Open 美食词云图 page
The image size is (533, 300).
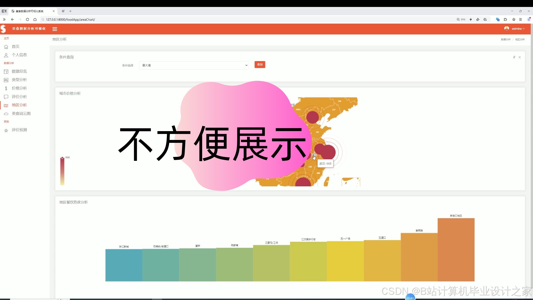pyautogui.click(x=21, y=114)
